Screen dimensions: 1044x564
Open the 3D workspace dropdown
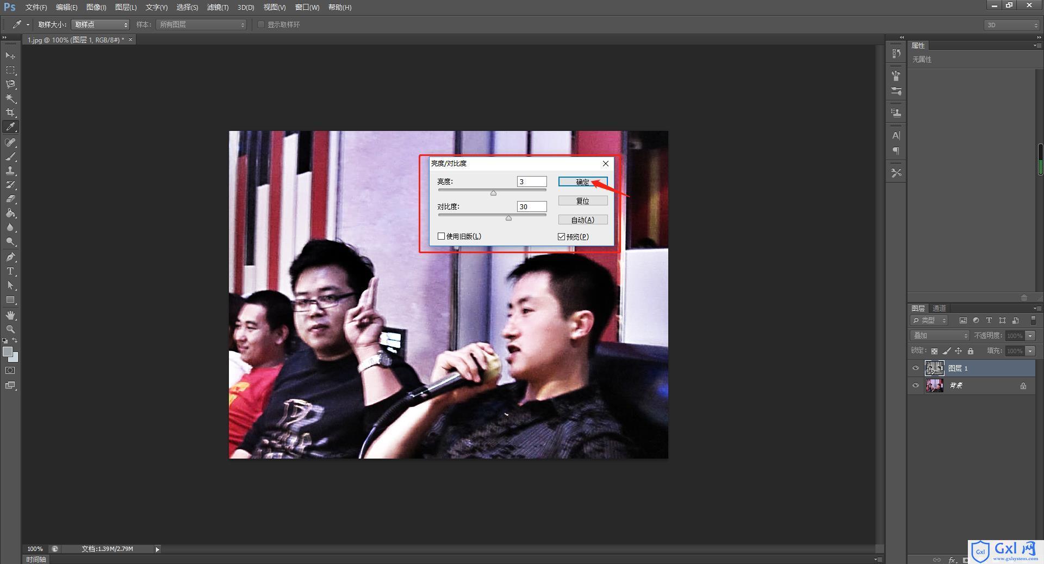[1011, 25]
